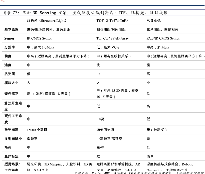Screen dimensions: 205x174
Task: Click row label 'Sensor'
Action: point(10,38)
